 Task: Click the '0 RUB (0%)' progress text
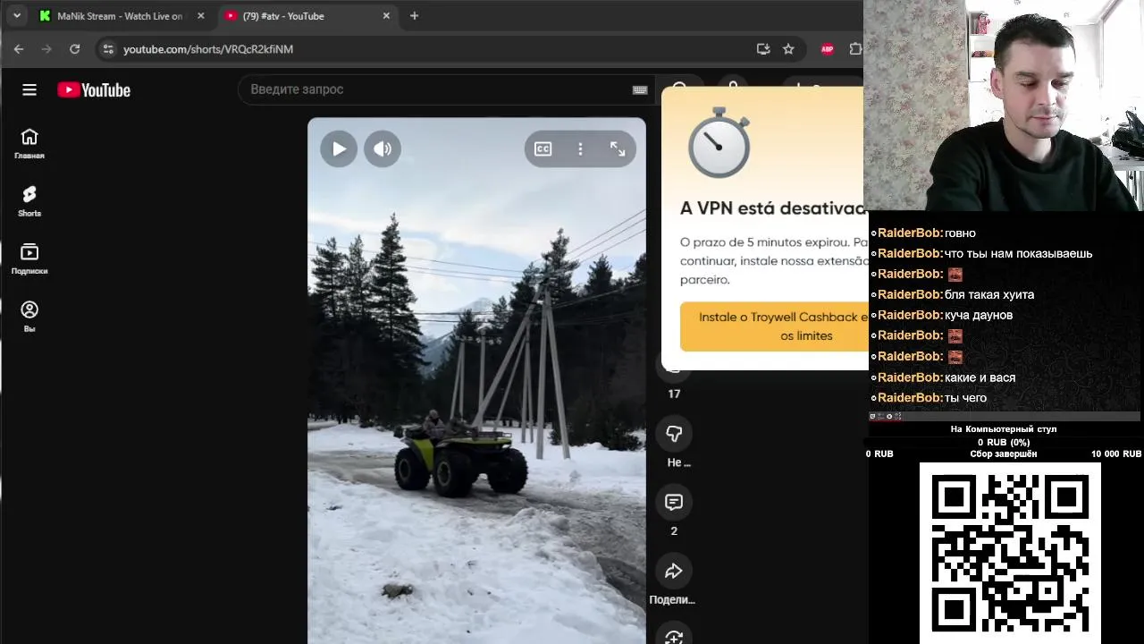click(1004, 442)
